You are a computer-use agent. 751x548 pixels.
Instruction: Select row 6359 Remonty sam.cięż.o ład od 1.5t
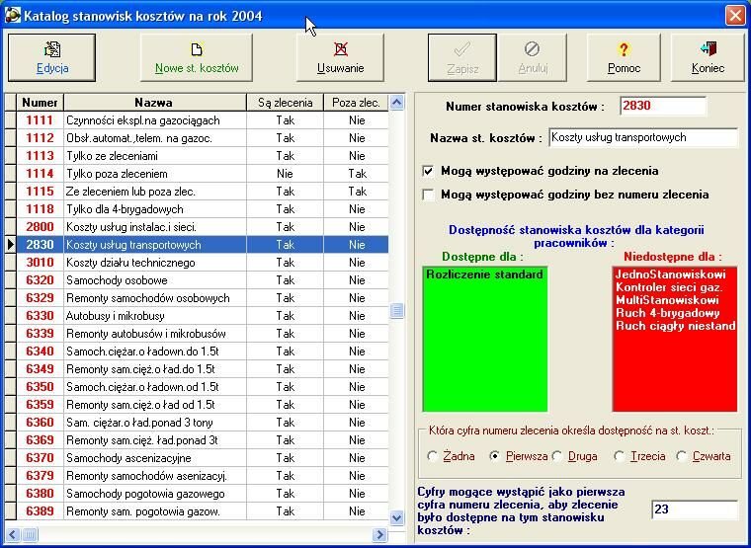click(x=203, y=405)
